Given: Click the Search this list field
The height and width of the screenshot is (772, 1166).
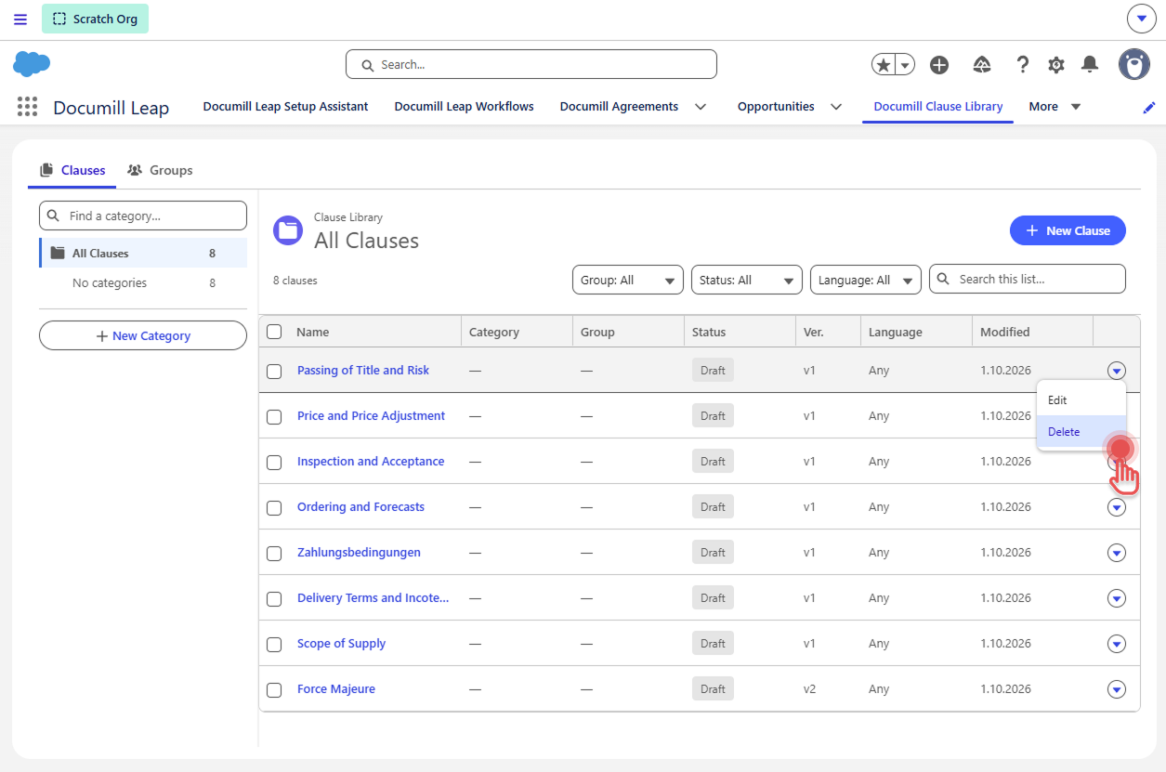Looking at the screenshot, I should pos(1028,279).
